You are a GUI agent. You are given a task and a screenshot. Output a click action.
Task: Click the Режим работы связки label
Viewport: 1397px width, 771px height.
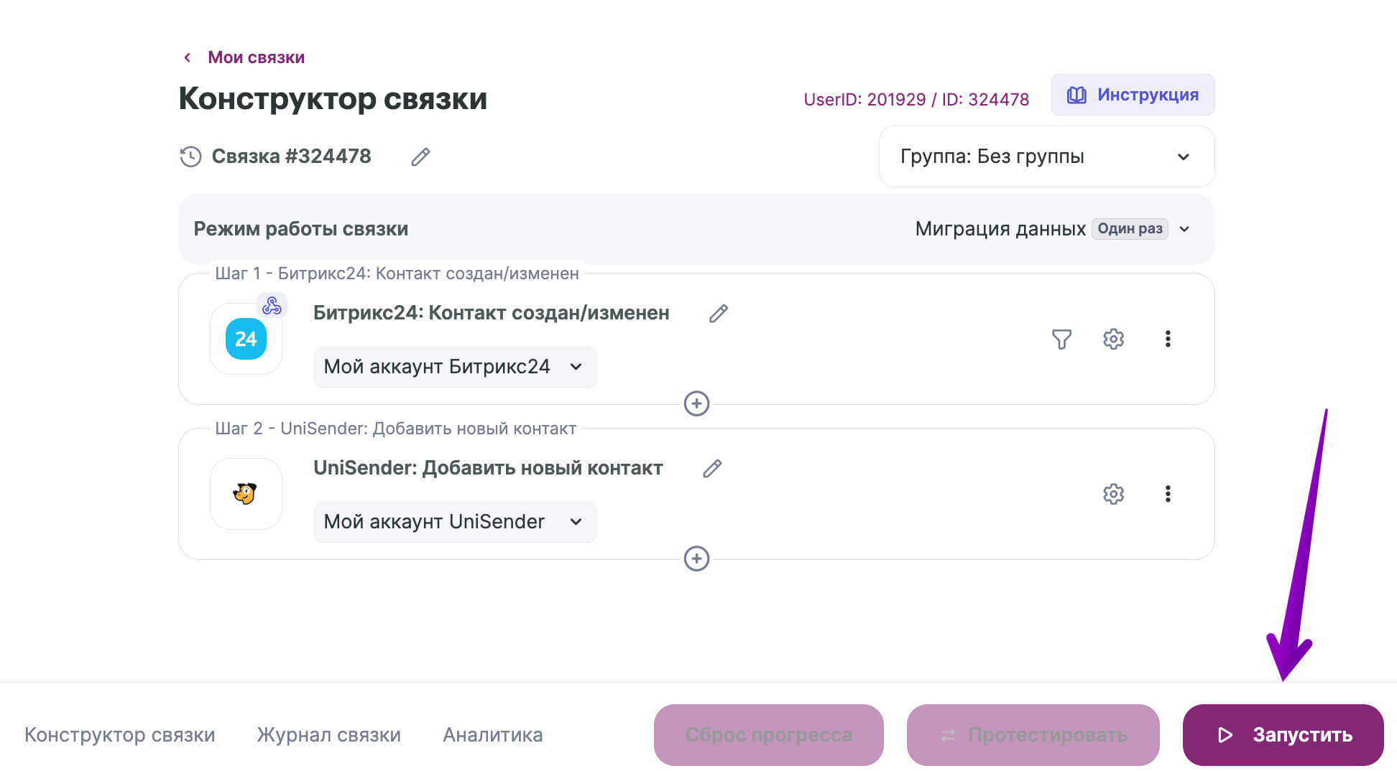pyautogui.click(x=301, y=229)
